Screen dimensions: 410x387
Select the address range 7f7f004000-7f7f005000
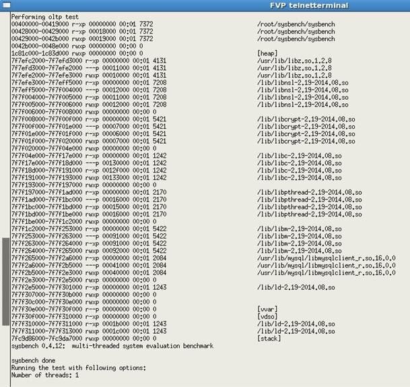click(47, 97)
